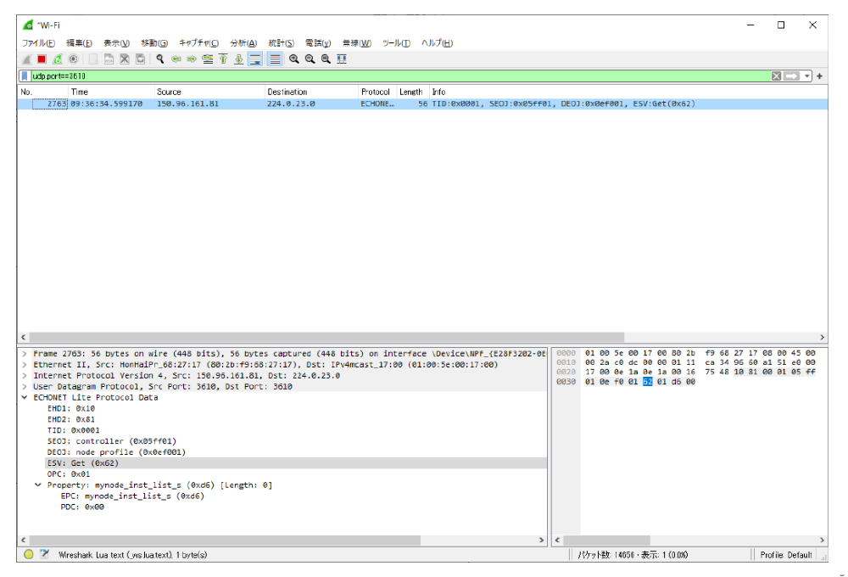Click Profile: Default in status bar

[786, 555]
